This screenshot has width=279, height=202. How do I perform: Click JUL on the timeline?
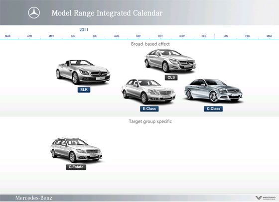tap(95, 36)
